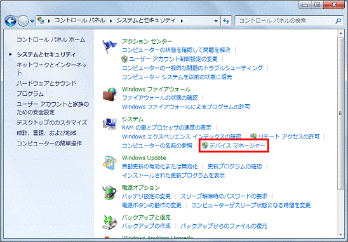
Task: Click shield icon beside リモート アクセスの許可
Action: coord(253,137)
